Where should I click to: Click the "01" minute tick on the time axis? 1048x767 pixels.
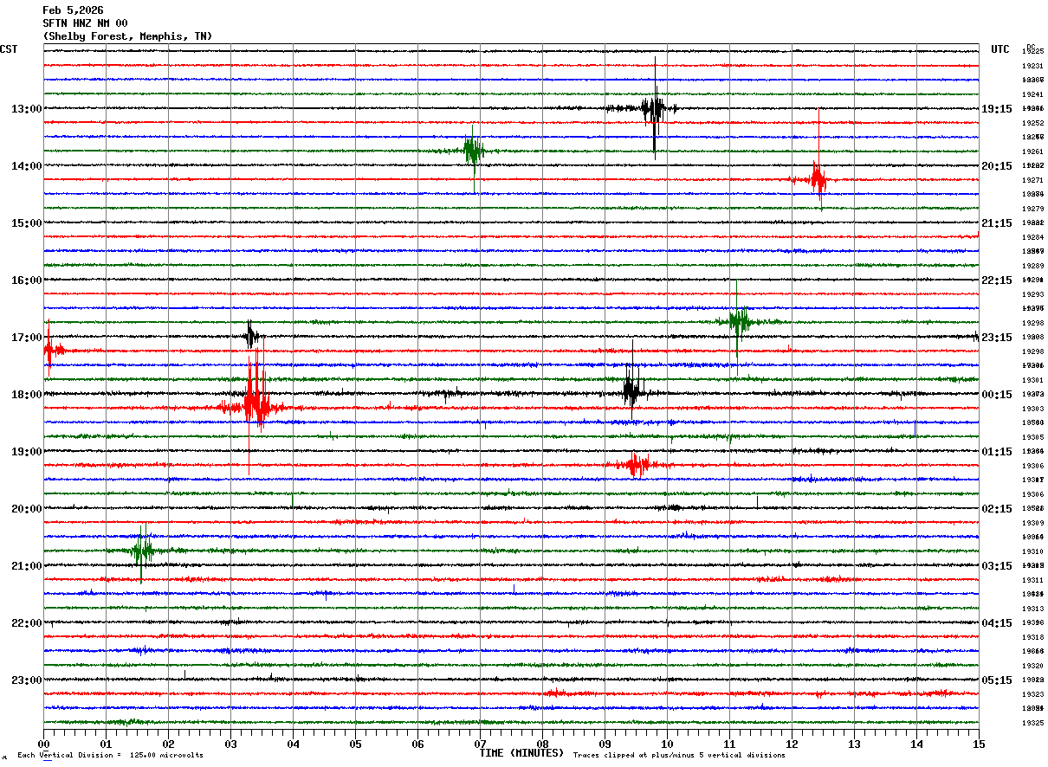tap(106, 744)
